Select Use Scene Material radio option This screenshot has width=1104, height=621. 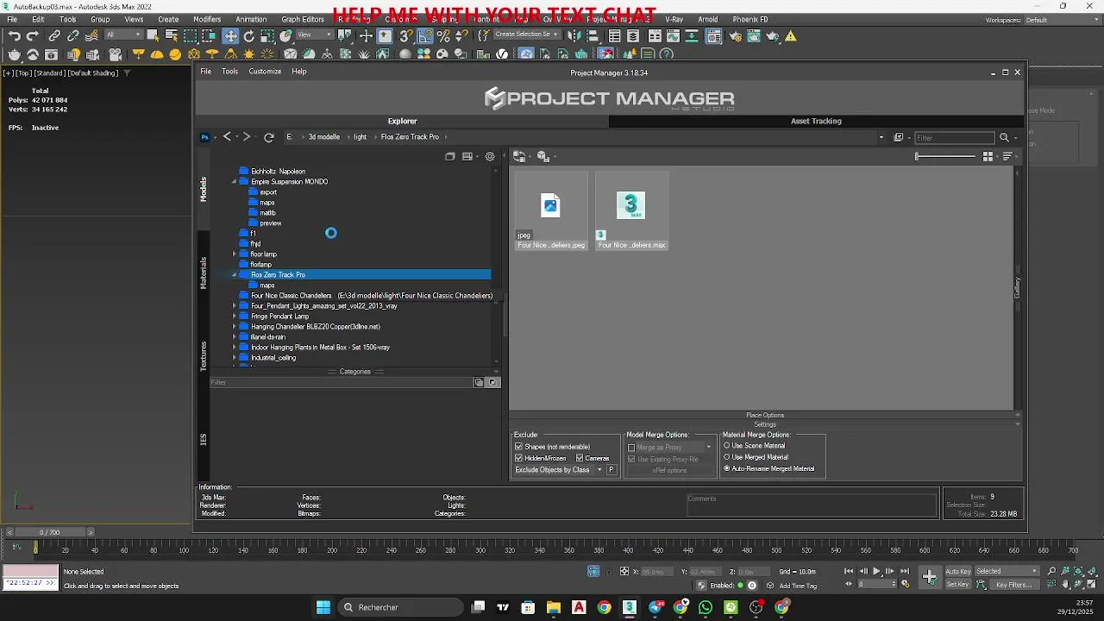727,446
